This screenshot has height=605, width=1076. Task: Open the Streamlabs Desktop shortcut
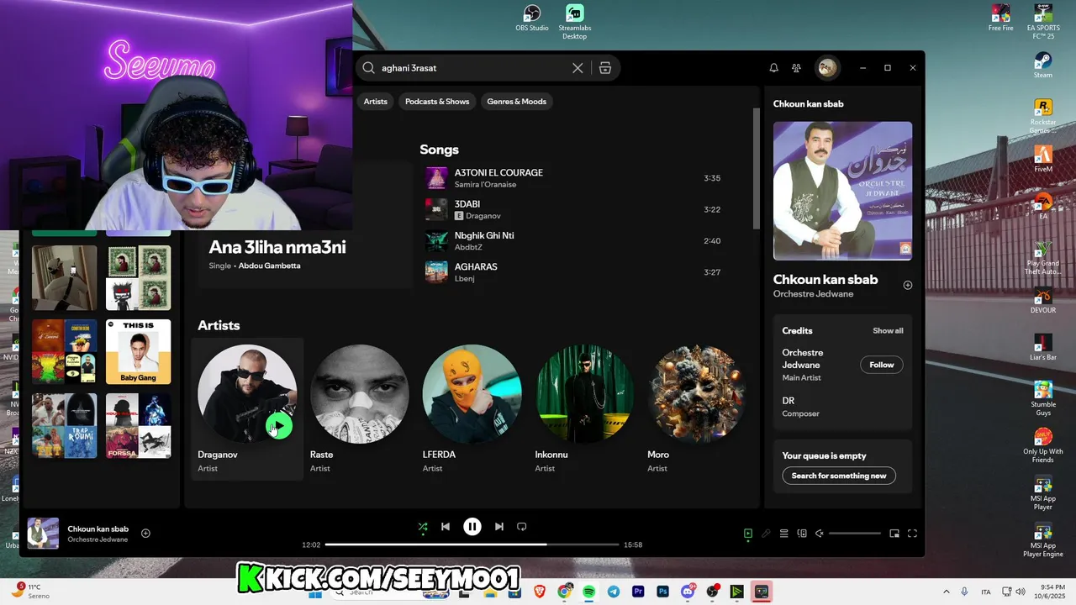pos(575,22)
